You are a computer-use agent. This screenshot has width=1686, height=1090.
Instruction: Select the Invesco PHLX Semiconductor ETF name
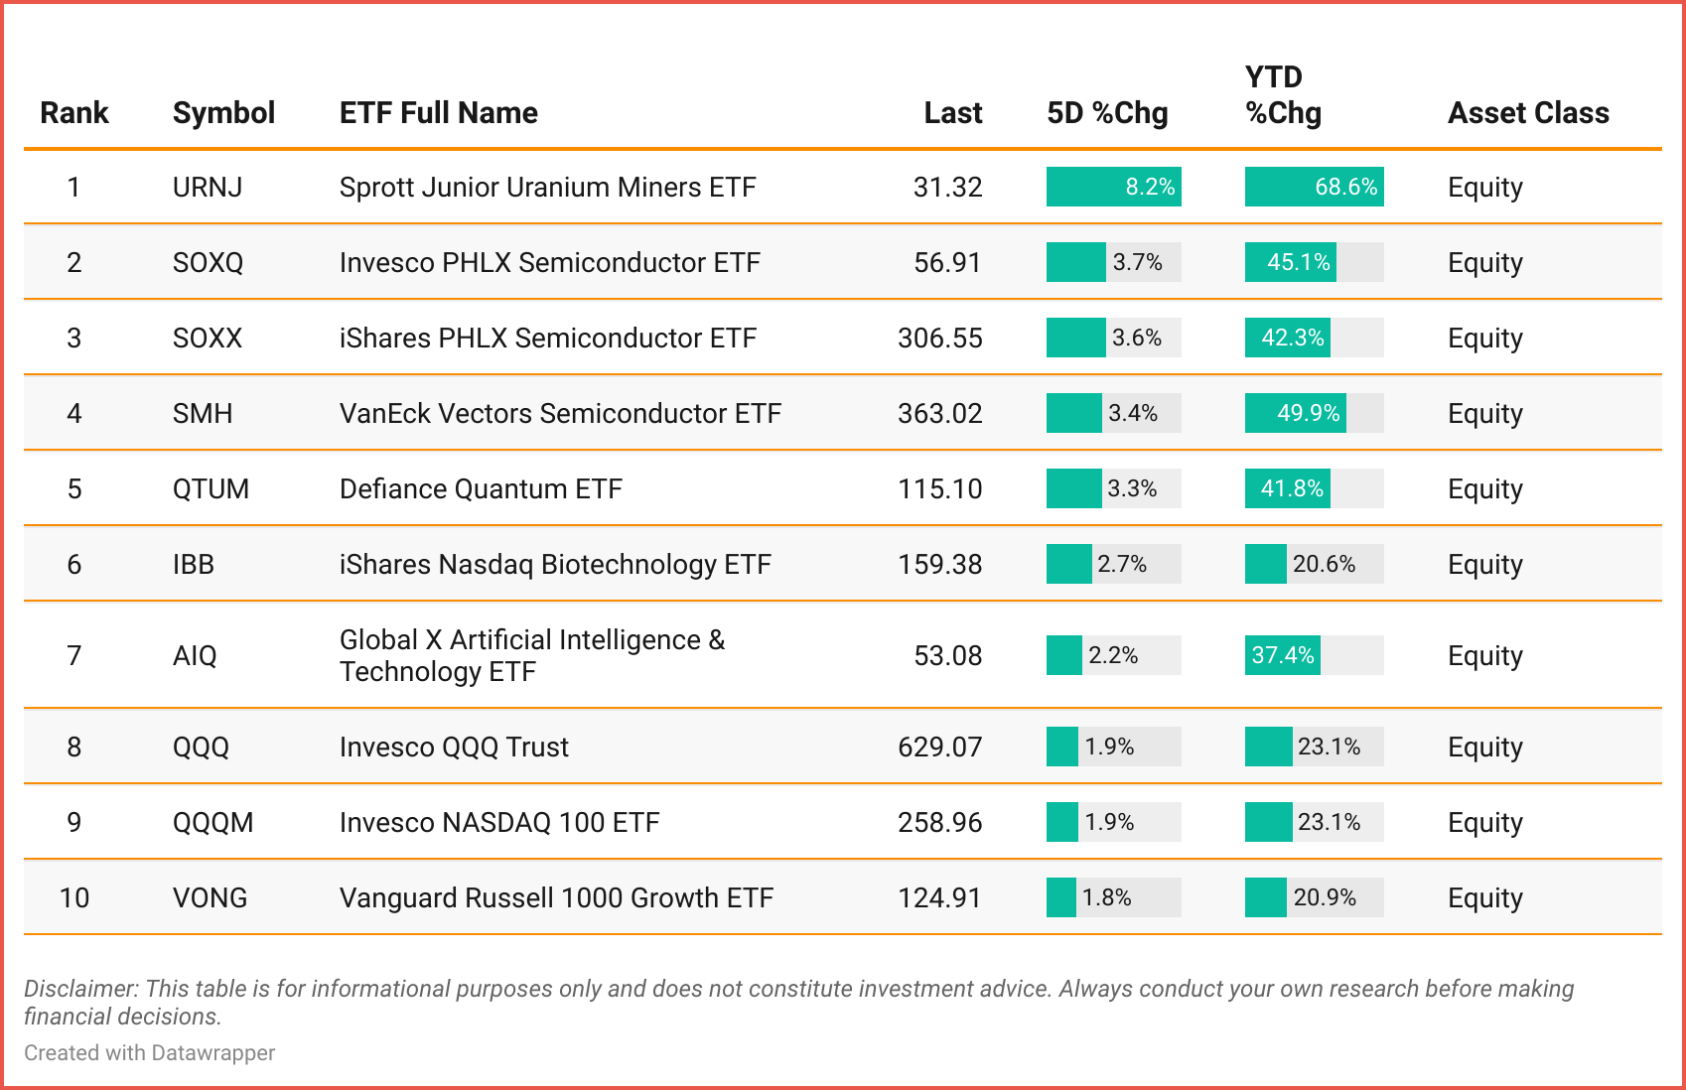pyautogui.click(x=549, y=263)
